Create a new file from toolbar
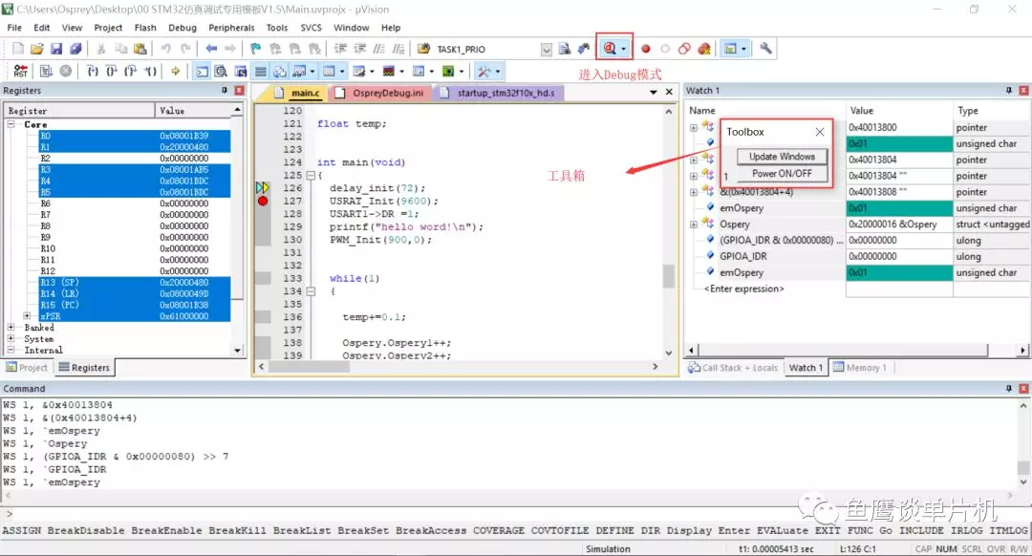Viewport: 1032px width, 556px height. tap(18, 49)
